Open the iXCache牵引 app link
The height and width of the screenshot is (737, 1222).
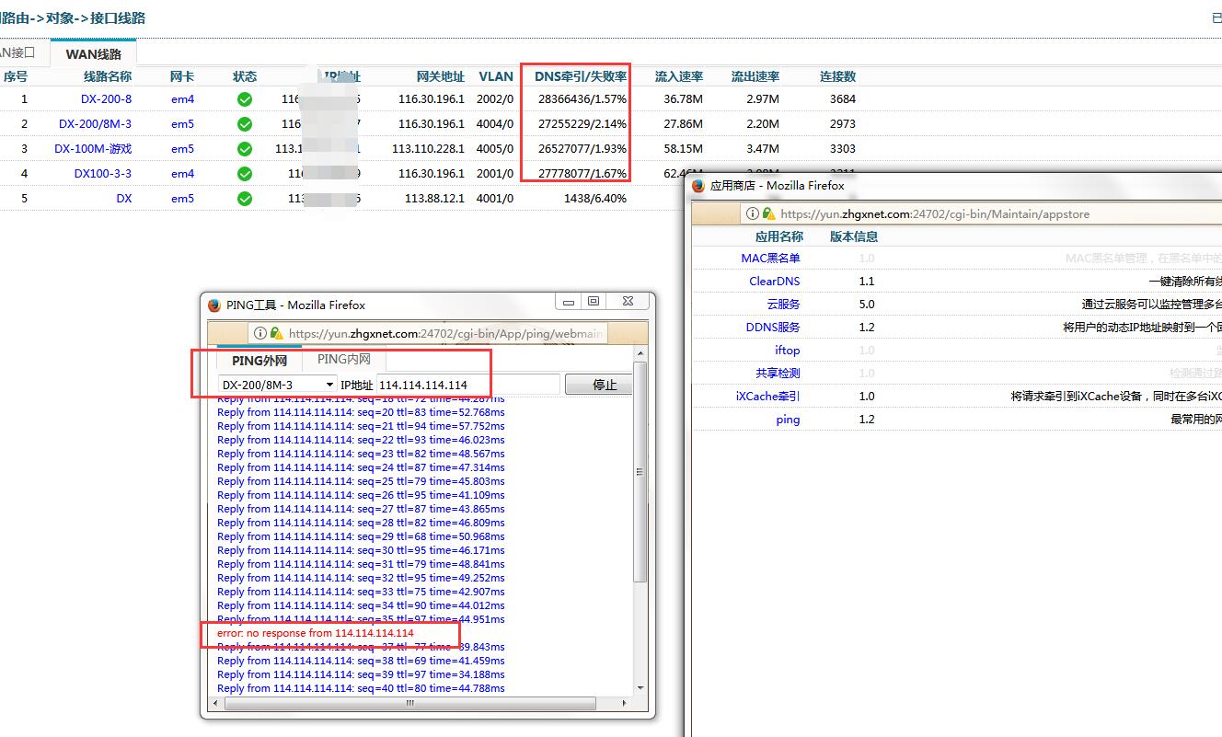pos(767,397)
